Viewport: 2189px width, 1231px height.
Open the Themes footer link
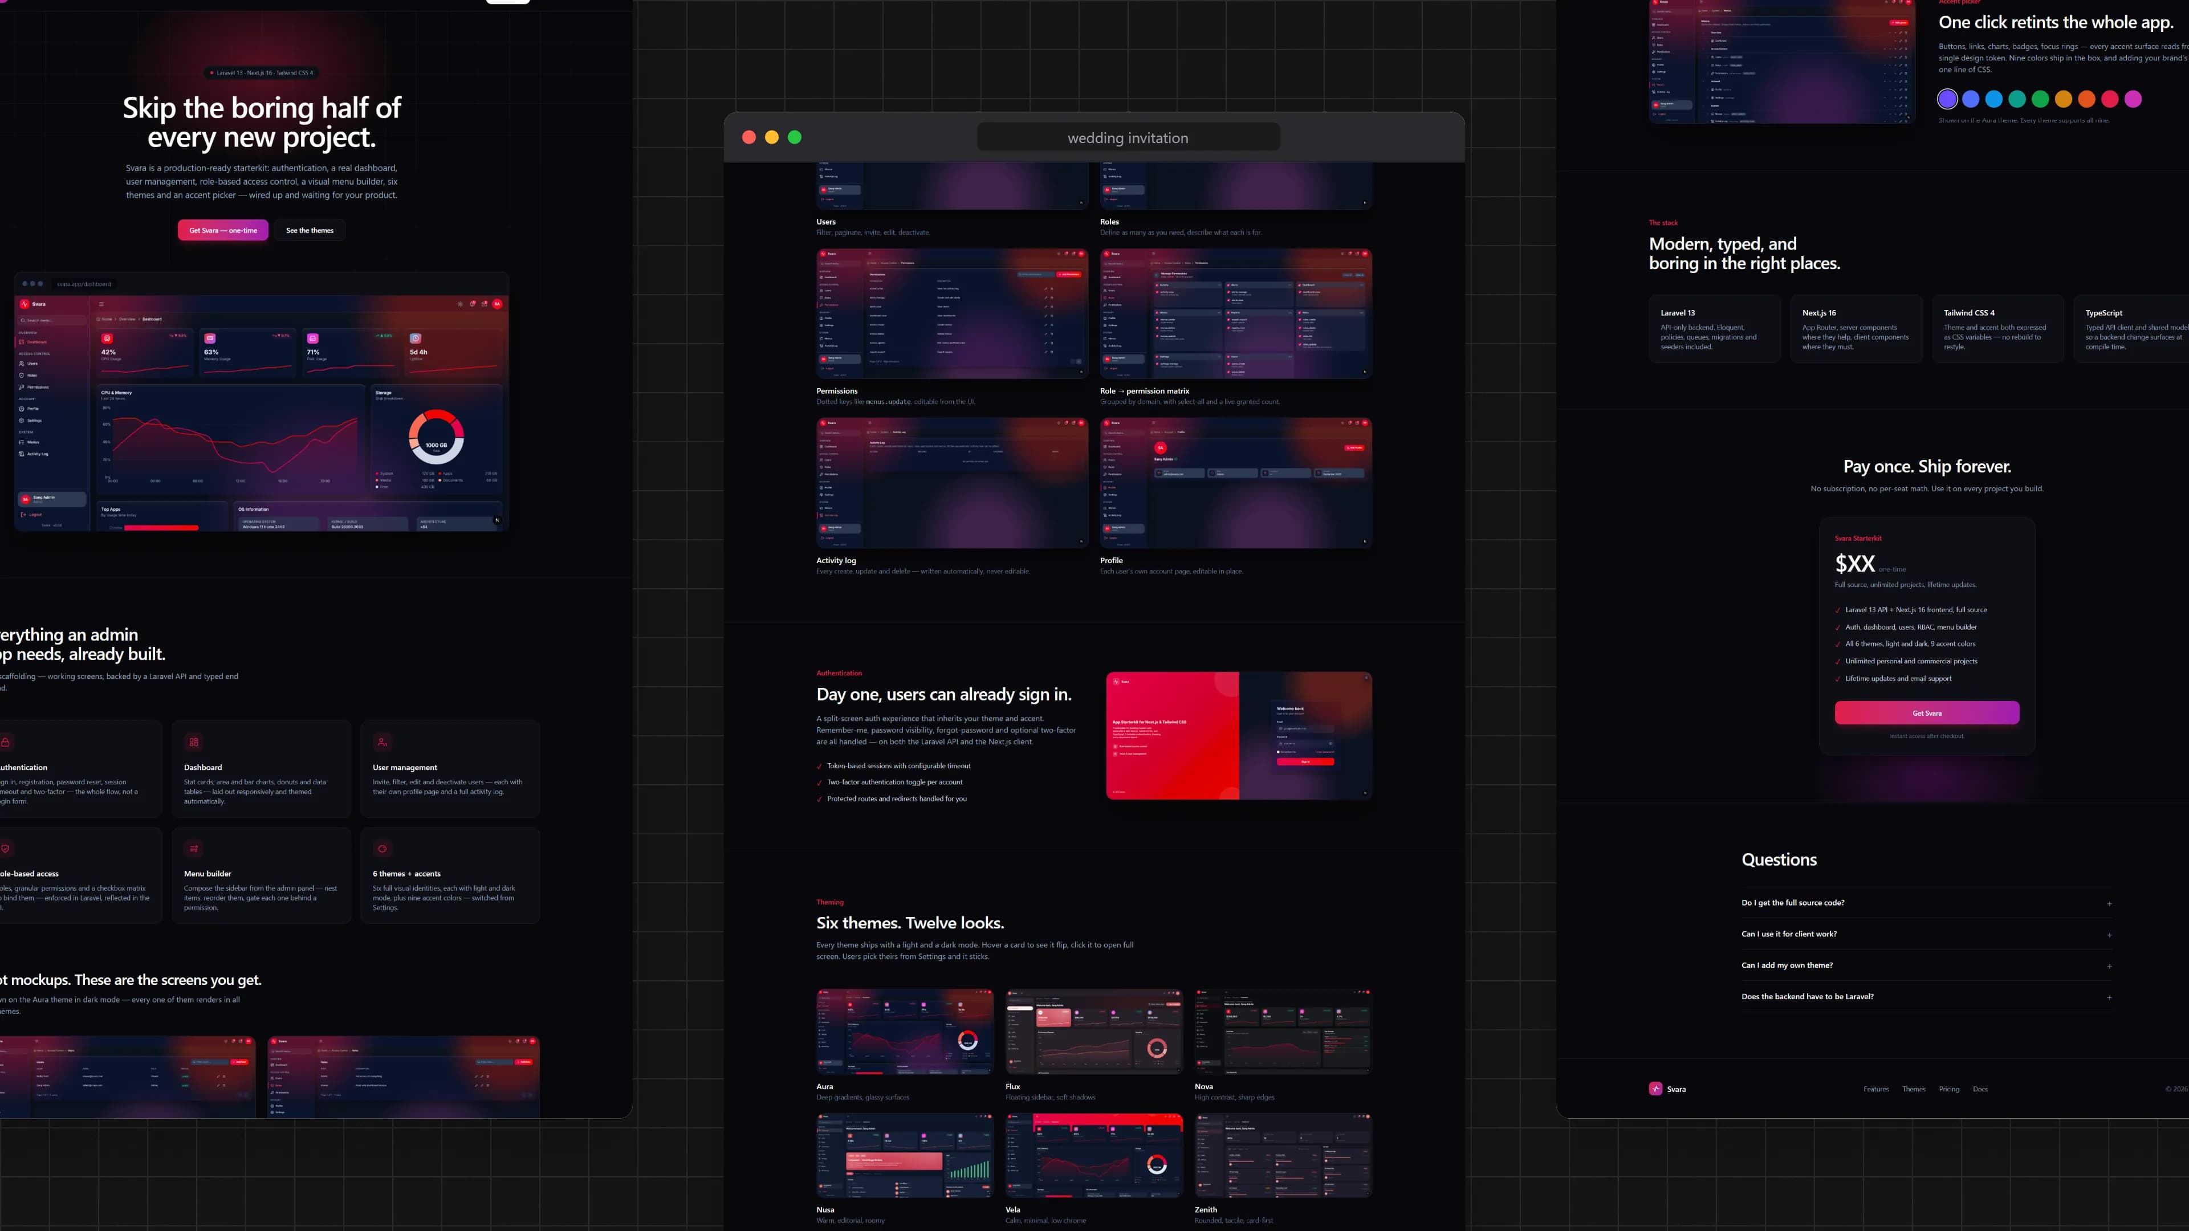pyautogui.click(x=1914, y=1089)
